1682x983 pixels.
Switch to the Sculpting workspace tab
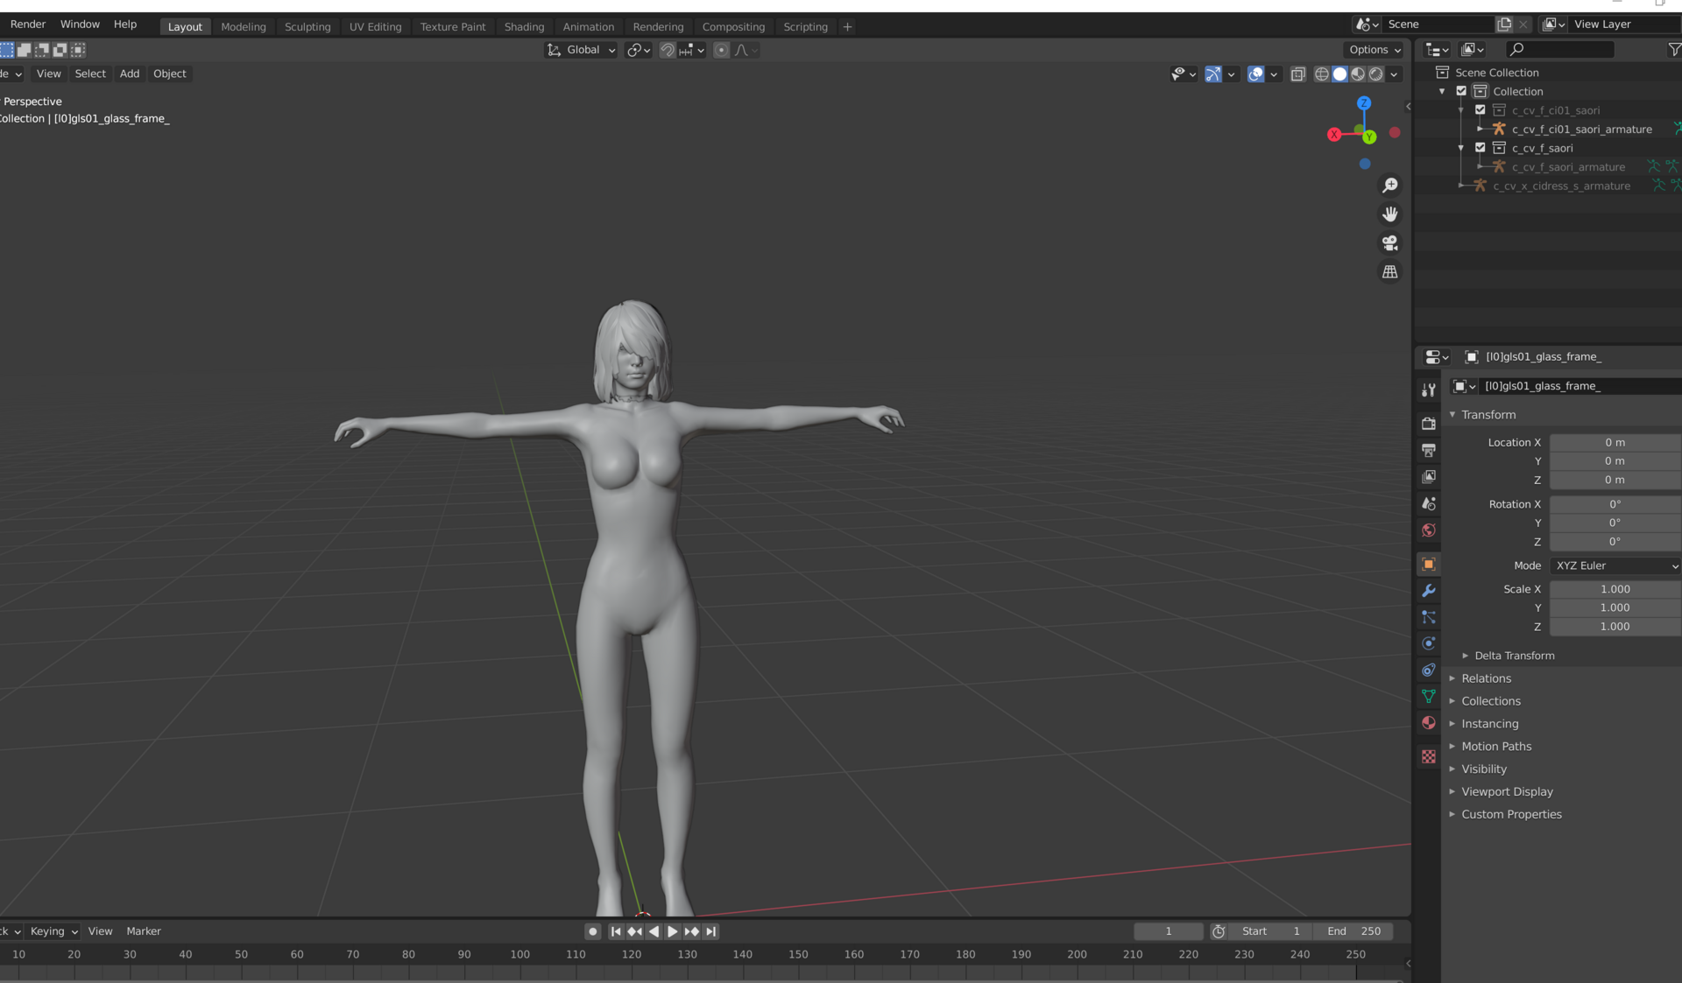(x=307, y=27)
